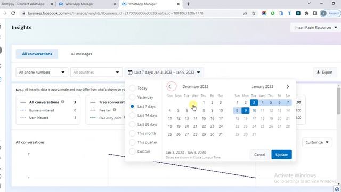
Task: Bookmark this page with the star icon
Action: 254,13
